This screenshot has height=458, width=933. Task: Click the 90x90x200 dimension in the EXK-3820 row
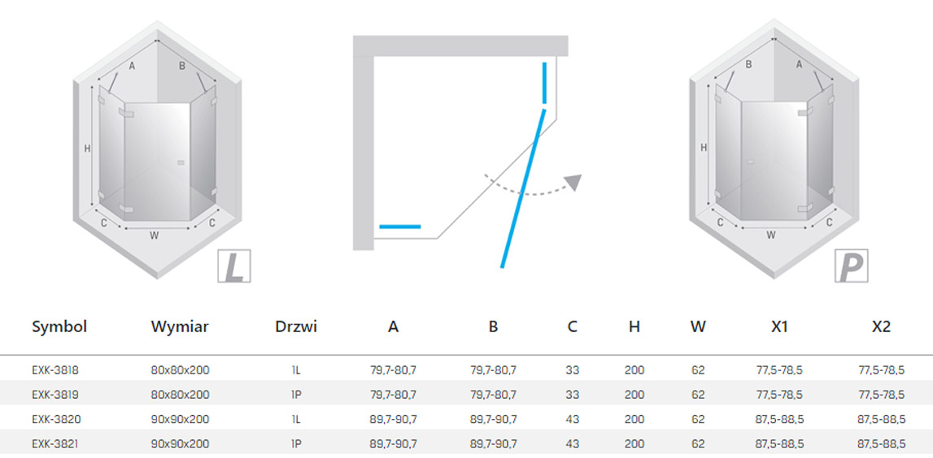[180, 420]
